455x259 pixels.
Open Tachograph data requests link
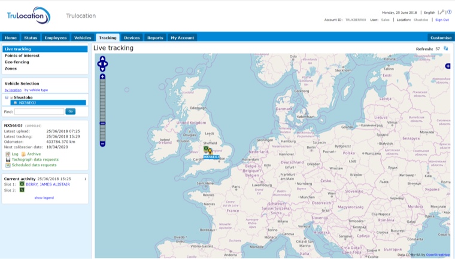point(34,160)
